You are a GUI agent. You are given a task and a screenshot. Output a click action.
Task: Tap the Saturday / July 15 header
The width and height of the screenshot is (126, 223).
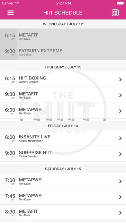pyautogui.click(x=63, y=169)
